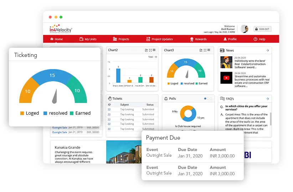Image resolution: width=293 pixels, height=192 pixels.
Task: Click the orange Loged legend swatch in Ticketing card
Action: tap(22, 113)
